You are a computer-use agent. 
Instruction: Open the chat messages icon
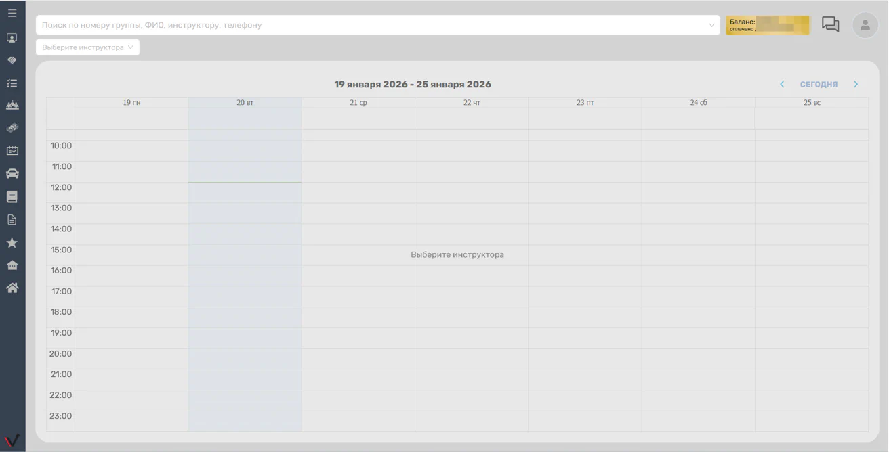click(830, 24)
